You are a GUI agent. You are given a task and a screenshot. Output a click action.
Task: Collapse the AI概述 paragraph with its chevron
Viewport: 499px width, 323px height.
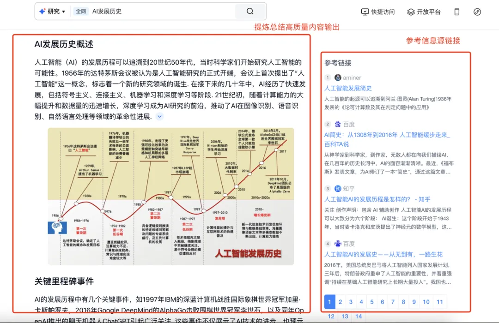159,116
